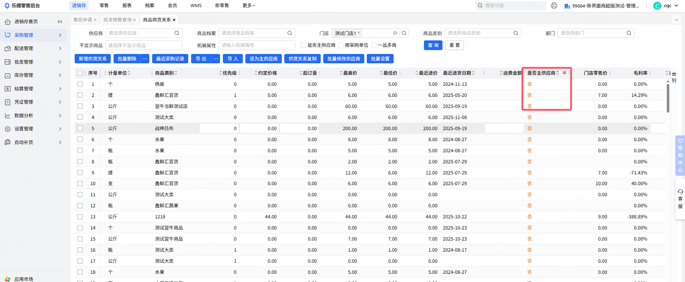685x282 pixels.
Task: Collapse the sidebar with the fold icon
Action: pos(60,22)
